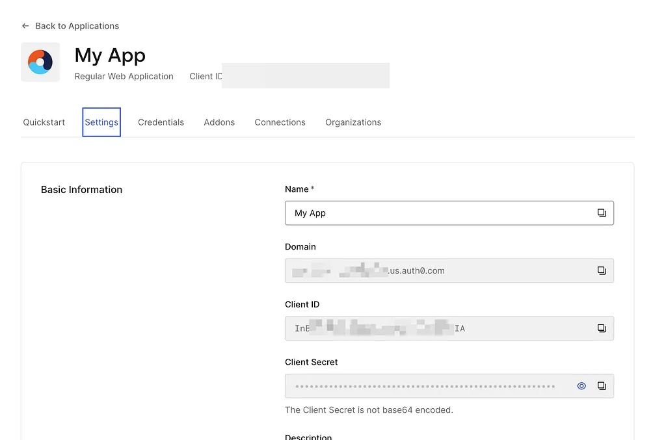The image size is (666, 440).
Task: Reveal the Client Secret with eye icon
Action: pyautogui.click(x=581, y=386)
